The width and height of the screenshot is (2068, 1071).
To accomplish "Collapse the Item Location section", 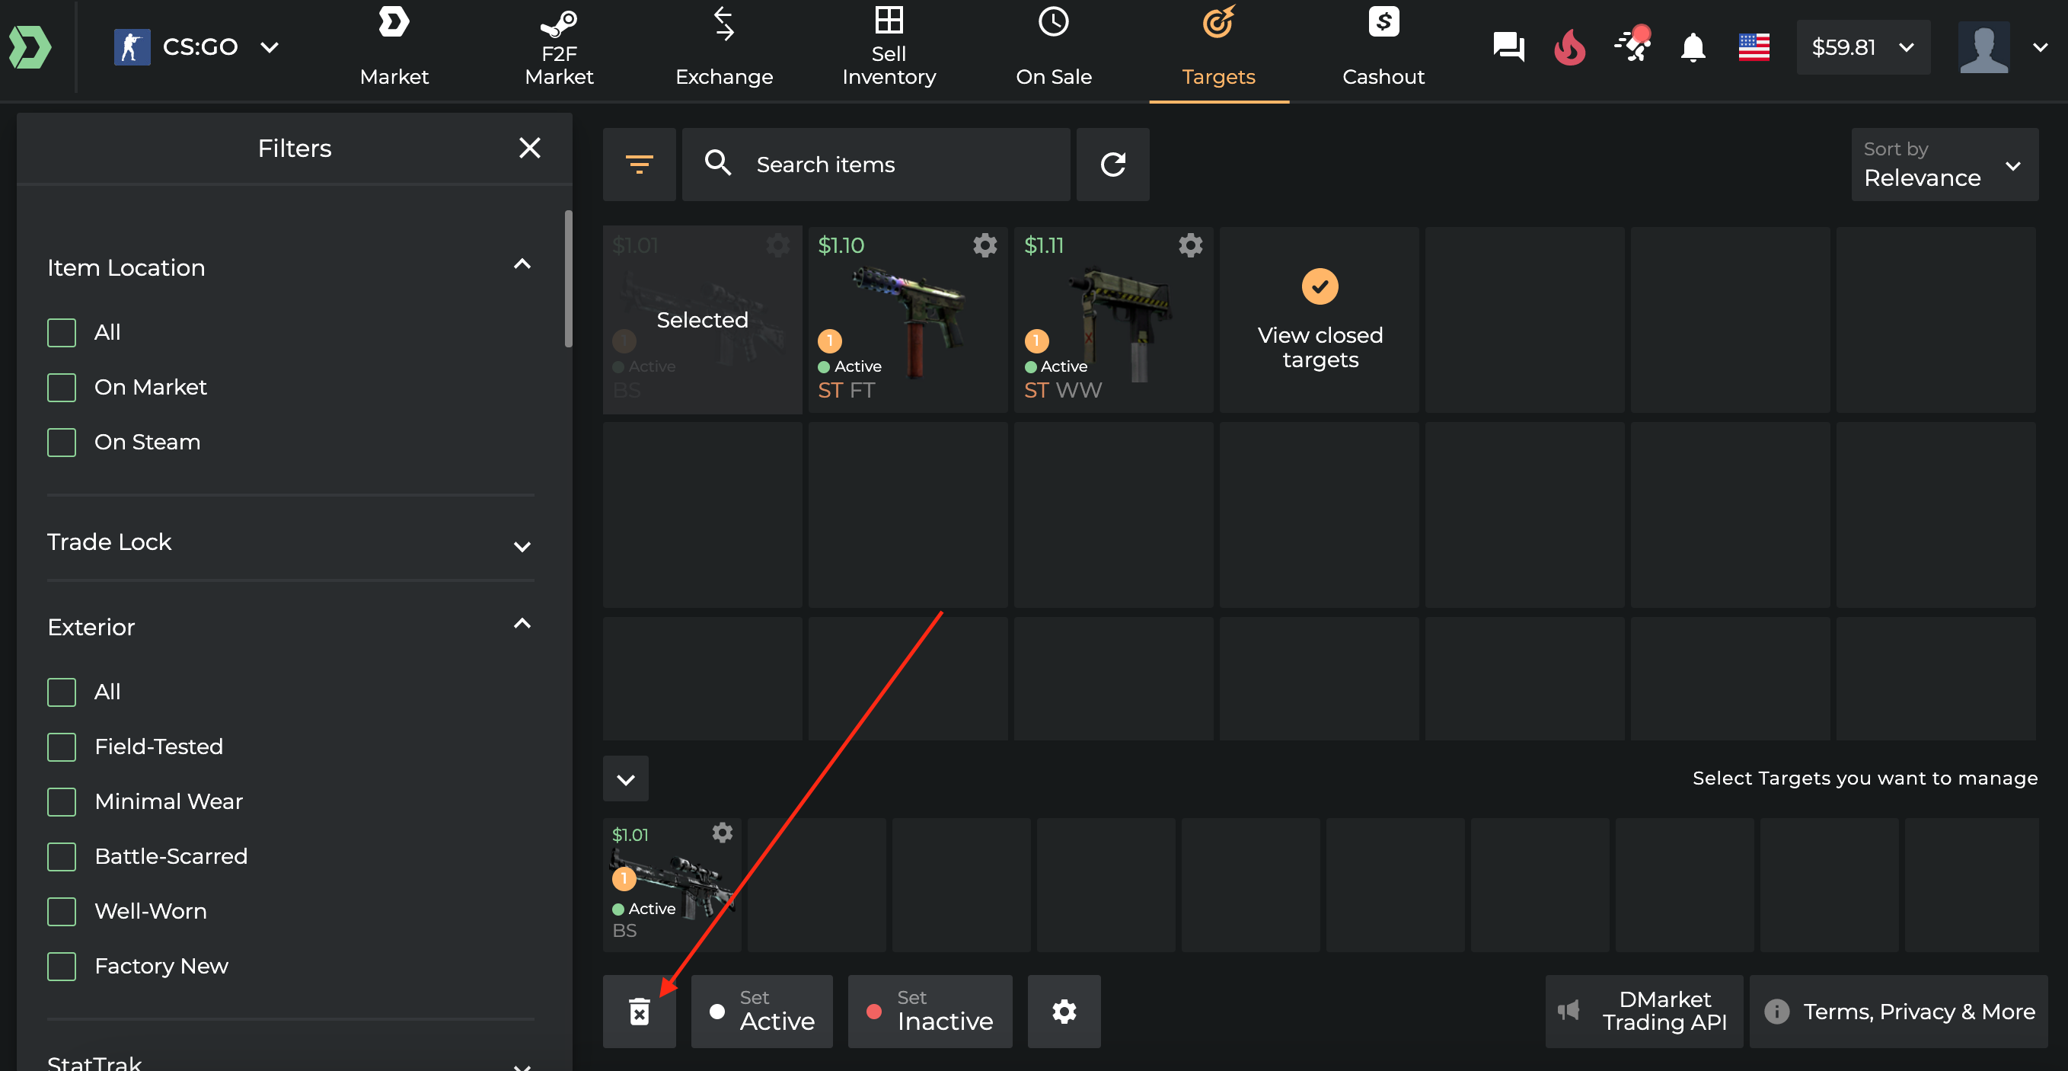I will 522,265.
